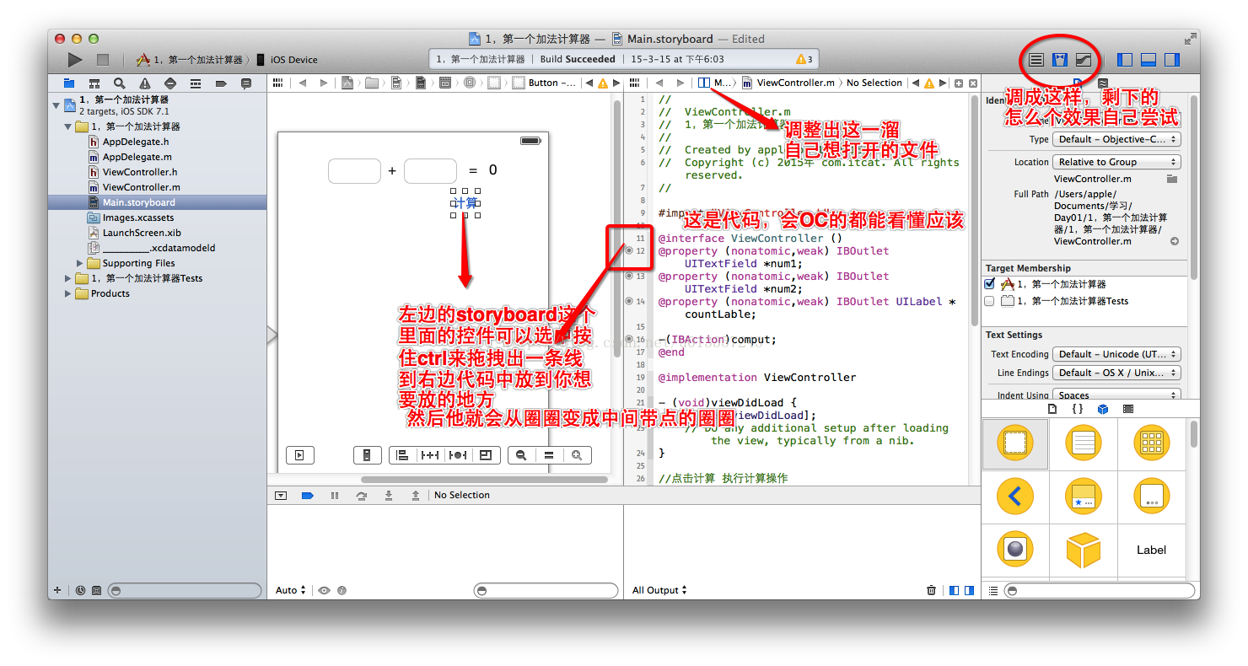Show the Assistant editor
This screenshot has height=666, width=1248.
[1061, 60]
